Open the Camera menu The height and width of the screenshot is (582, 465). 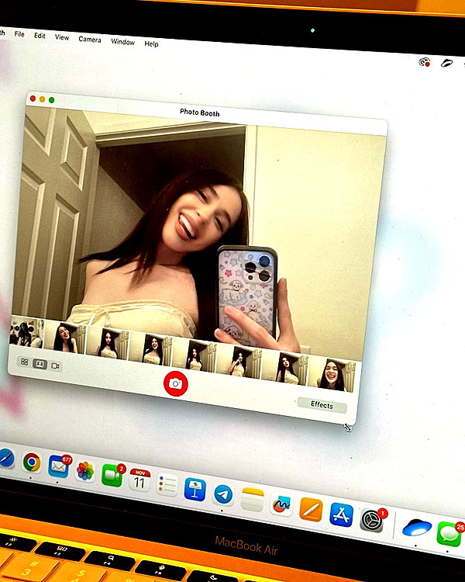pyautogui.click(x=90, y=40)
